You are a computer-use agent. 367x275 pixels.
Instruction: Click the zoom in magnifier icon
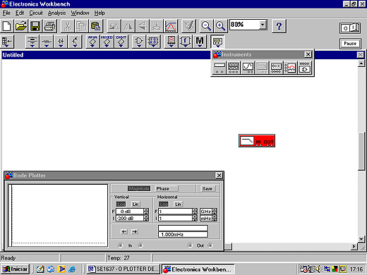pos(220,26)
